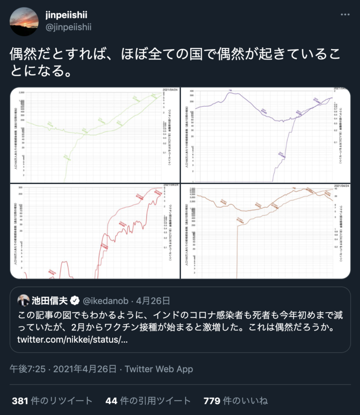This screenshot has width=360, height=415.
Task: Click the verified badge next to 池田信夫
Action: tap(75, 301)
